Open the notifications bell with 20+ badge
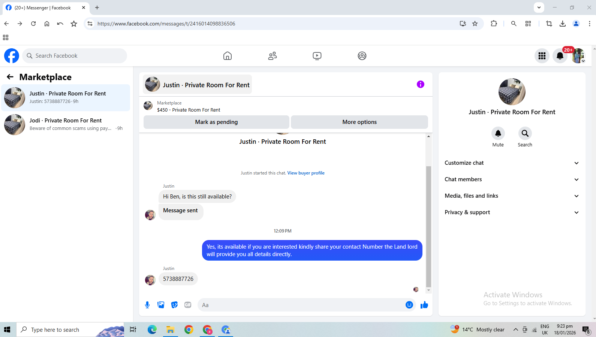Screen dimensions: 596x337 click(x=560, y=56)
